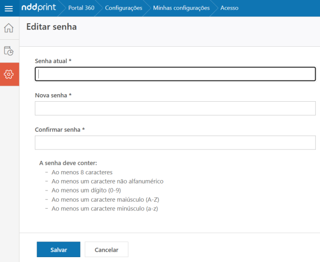Click the Nova senha label

coord(53,95)
